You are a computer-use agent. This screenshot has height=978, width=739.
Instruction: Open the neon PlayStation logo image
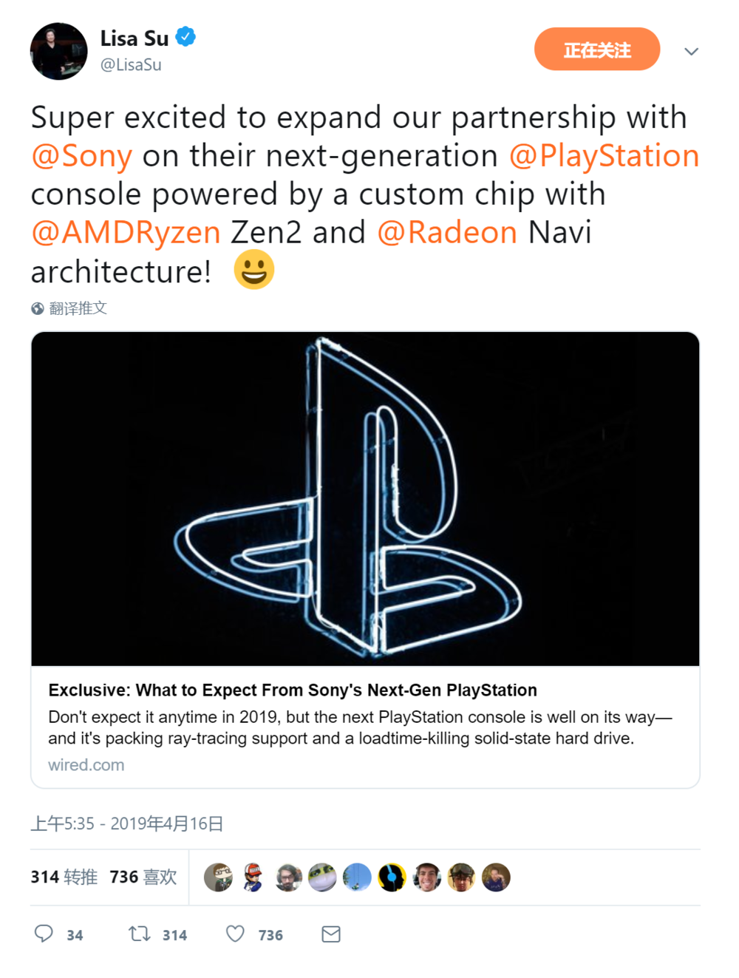point(365,498)
